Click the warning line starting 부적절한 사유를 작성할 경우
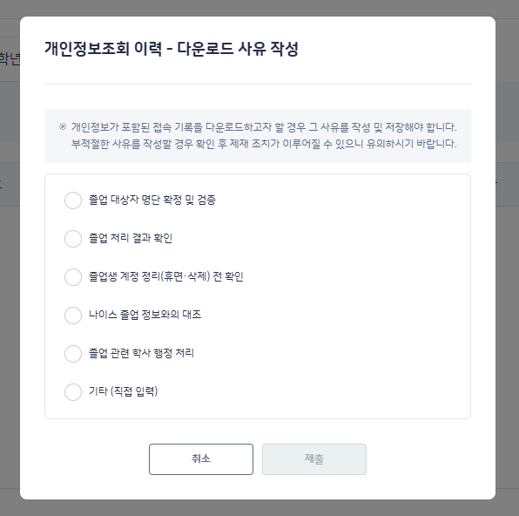This screenshot has width=519, height=516. (x=264, y=144)
